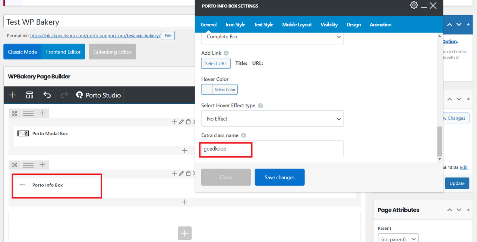Click the Select Color button under Hover Color
Screen dimensions: 477x242
click(x=225, y=90)
